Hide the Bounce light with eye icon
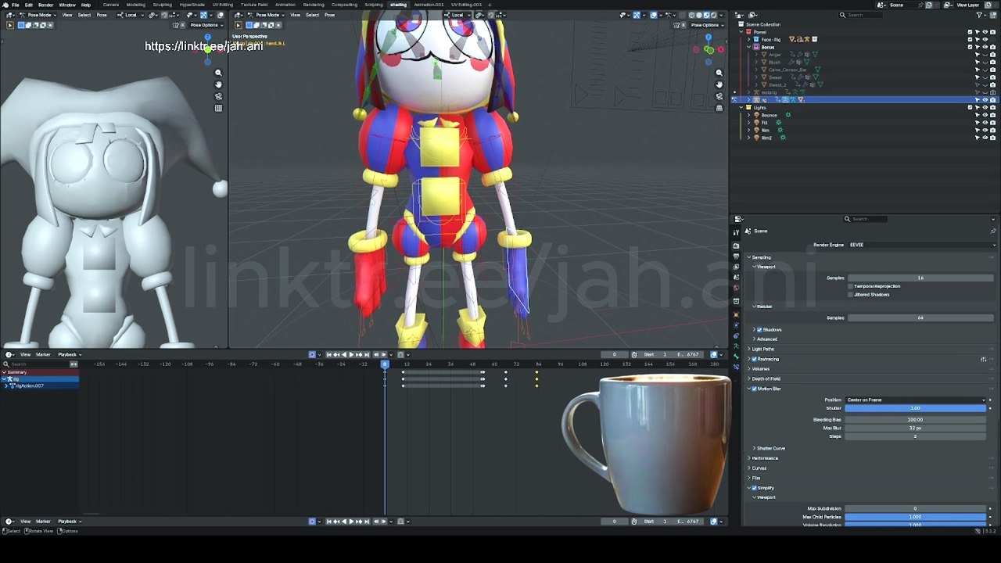Image resolution: width=1001 pixels, height=563 pixels. pyautogui.click(x=985, y=115)
